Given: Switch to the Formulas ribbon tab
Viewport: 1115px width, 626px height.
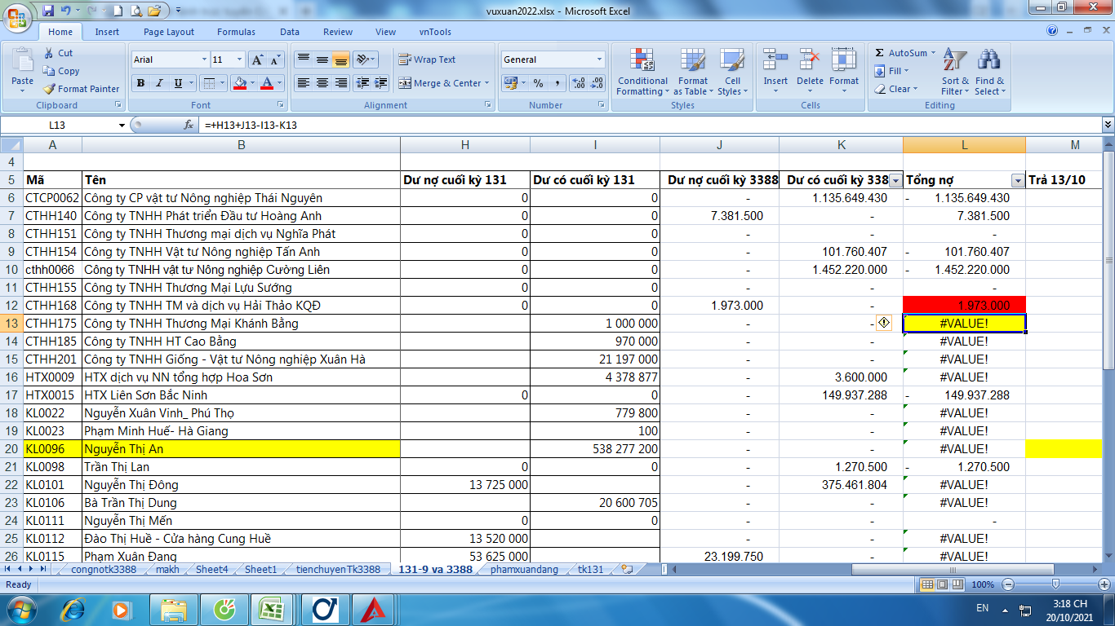Looking at the screenshot, I should pyautogui.click(x=236, y=32).
